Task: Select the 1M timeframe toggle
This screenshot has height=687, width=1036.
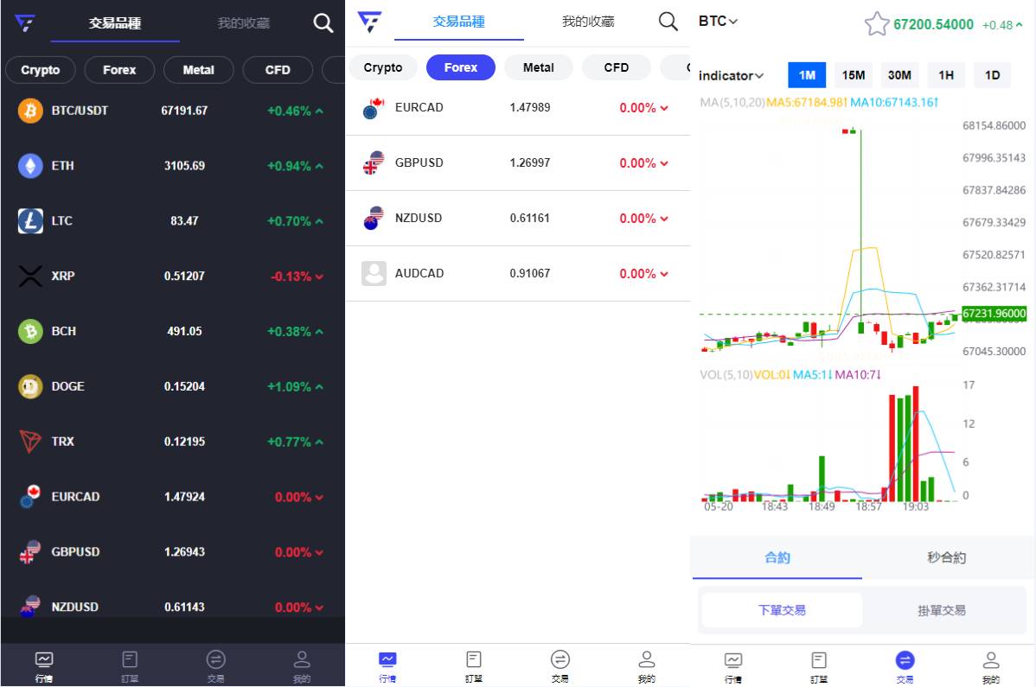Action: pos(807,75)
